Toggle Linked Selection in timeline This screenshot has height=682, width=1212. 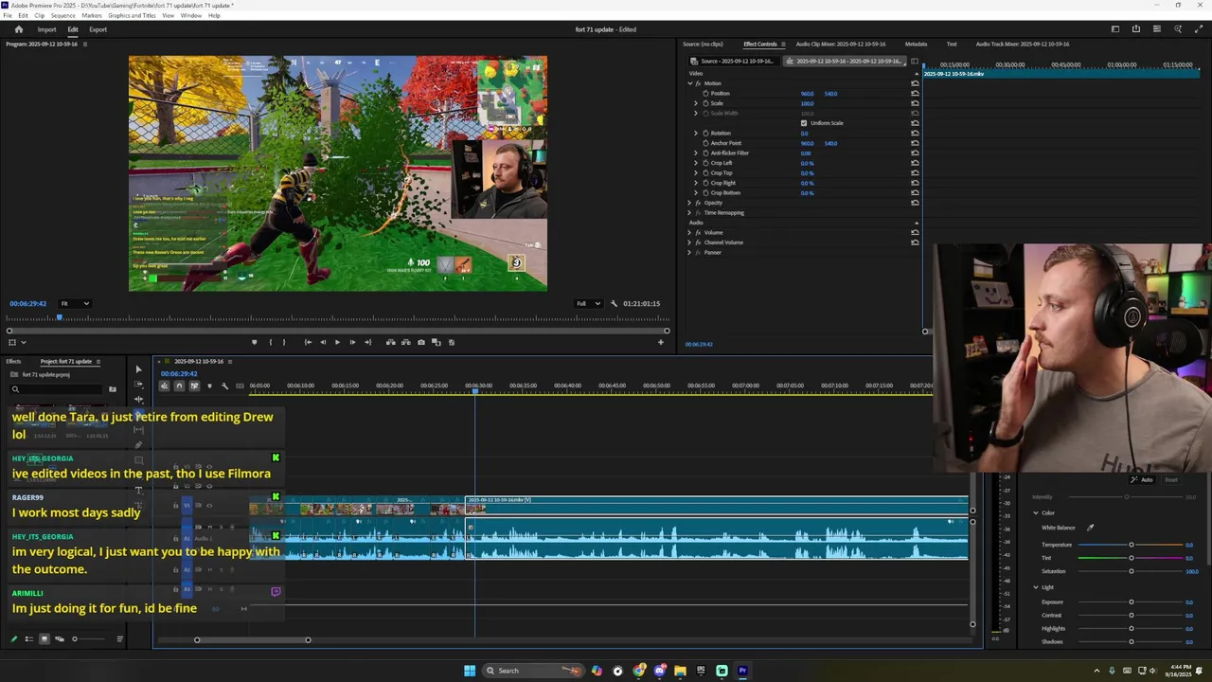click(194, 386)
